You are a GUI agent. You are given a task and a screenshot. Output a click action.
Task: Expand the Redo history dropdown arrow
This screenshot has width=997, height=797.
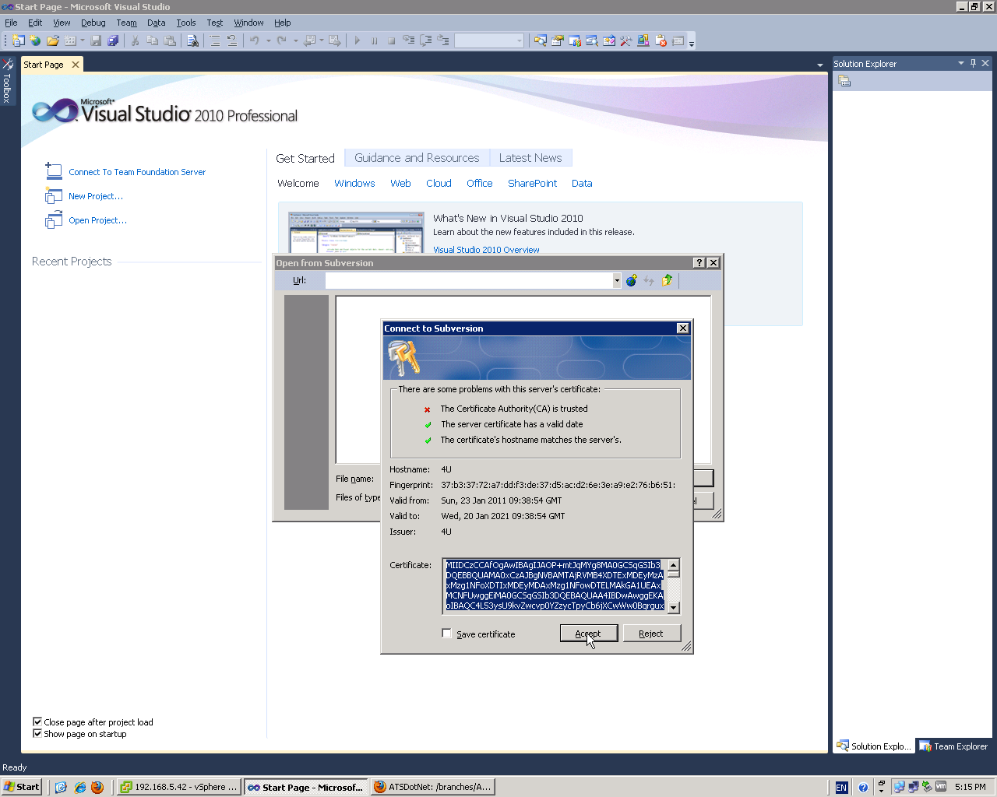[x=295, y=40]
